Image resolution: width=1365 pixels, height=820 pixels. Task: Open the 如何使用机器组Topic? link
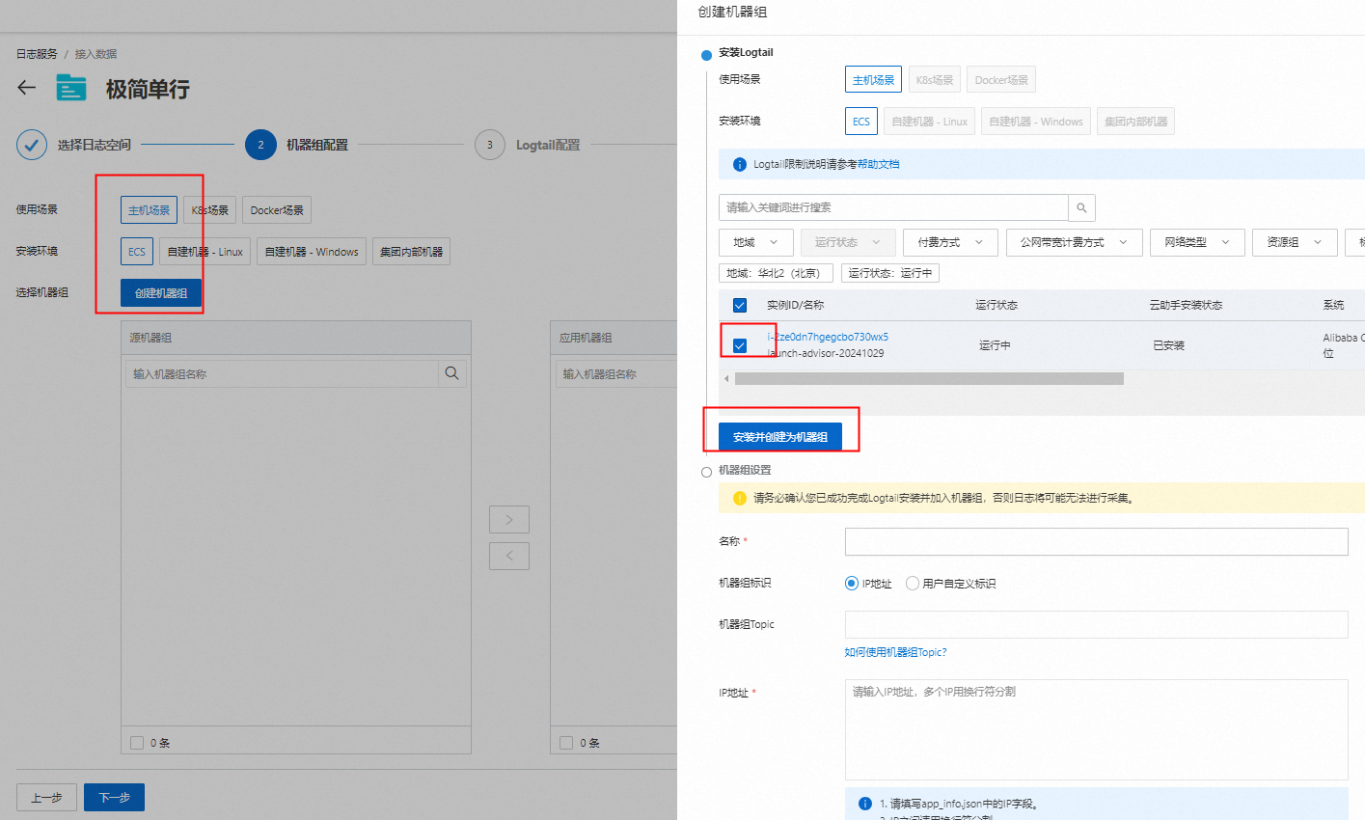point(895,652)
